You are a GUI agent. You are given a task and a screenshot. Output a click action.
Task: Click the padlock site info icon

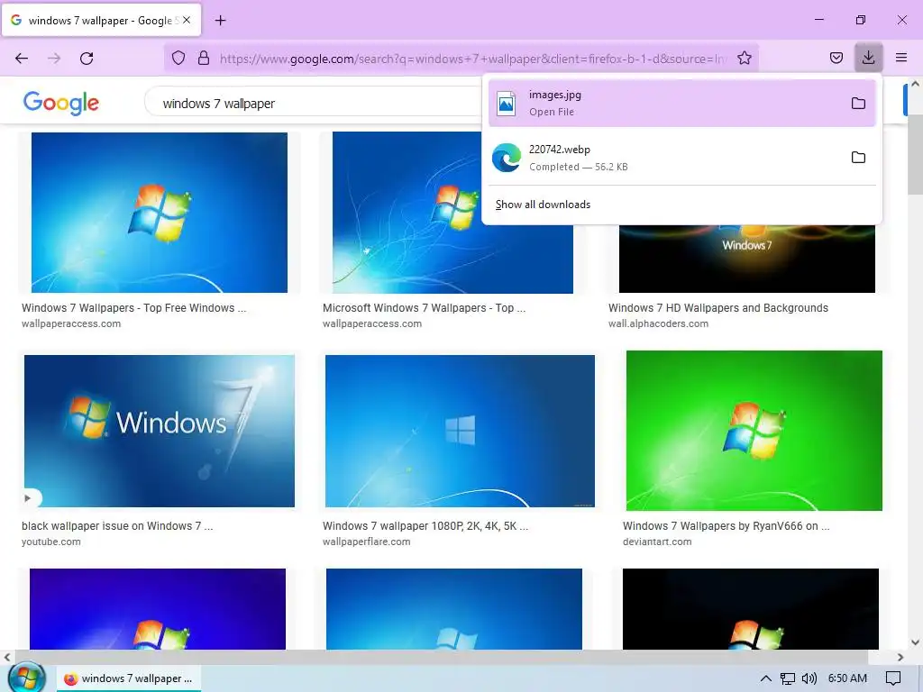pyautogui.click(x=204, y=59)
